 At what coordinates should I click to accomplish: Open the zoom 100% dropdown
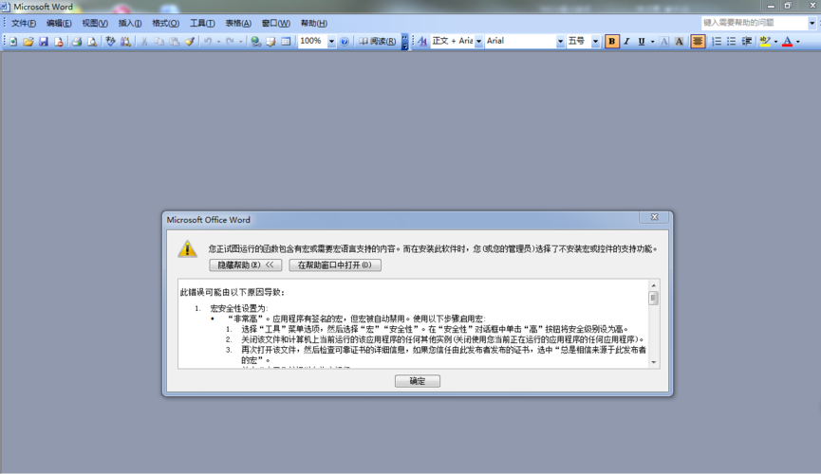(x=331, y=42)
